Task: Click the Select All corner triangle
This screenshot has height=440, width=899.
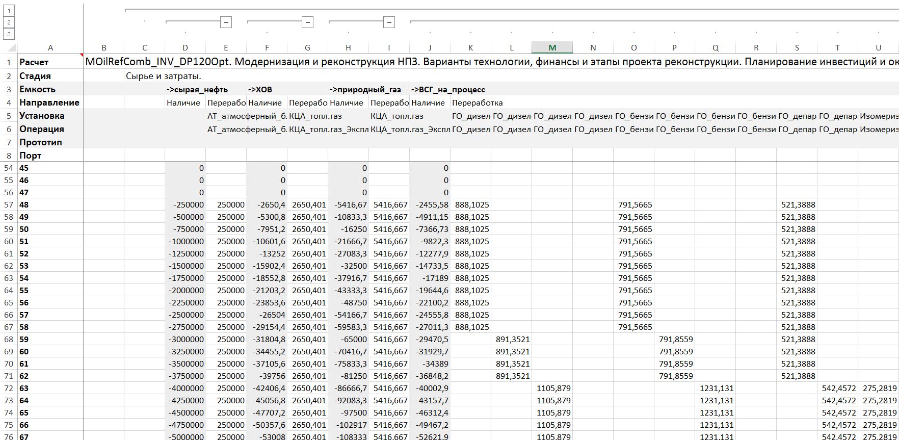Action: point(12,48)
